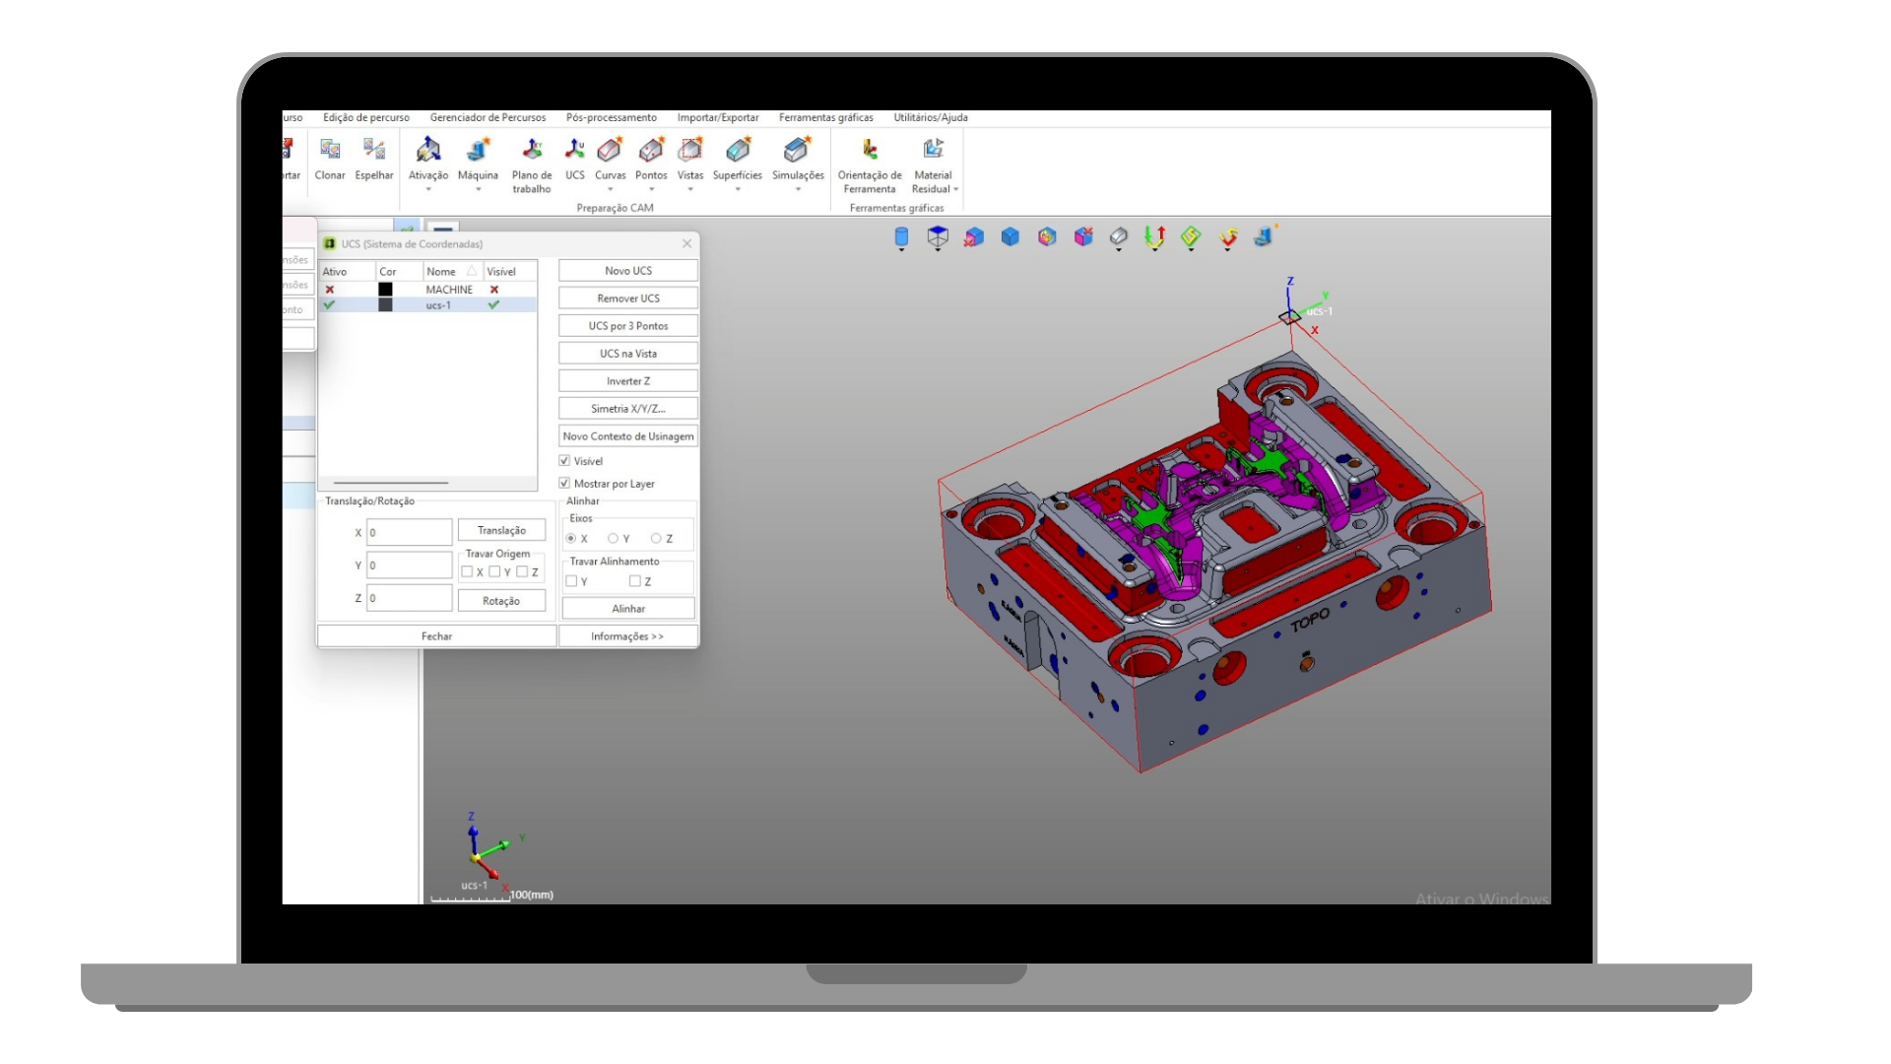
Task: Click the Novo UCS button
Action: (x=628, y=271)
